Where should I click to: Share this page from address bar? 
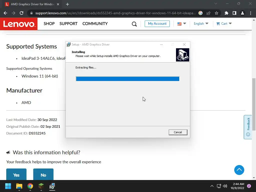click(208, 13)
